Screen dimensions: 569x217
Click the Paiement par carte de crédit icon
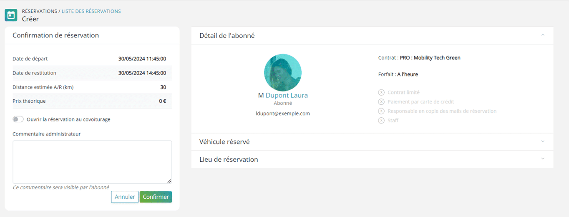click(381, 101)
